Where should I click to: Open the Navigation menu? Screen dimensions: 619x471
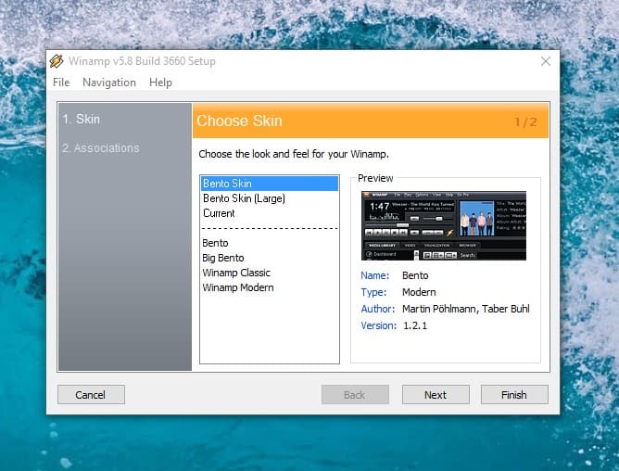click(x=109, y=83)
